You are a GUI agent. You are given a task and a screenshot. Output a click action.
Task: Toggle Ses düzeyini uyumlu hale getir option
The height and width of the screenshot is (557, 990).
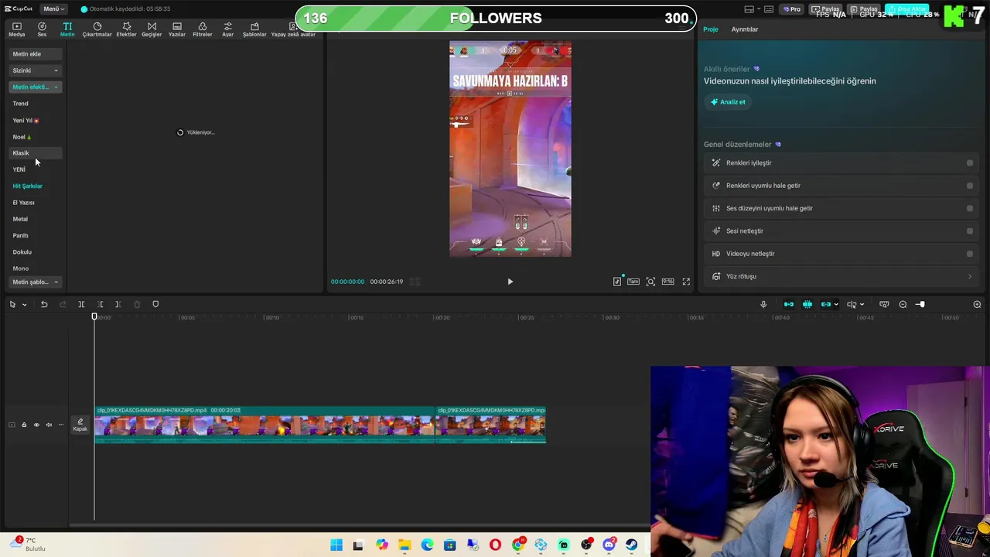click(969, 208)
